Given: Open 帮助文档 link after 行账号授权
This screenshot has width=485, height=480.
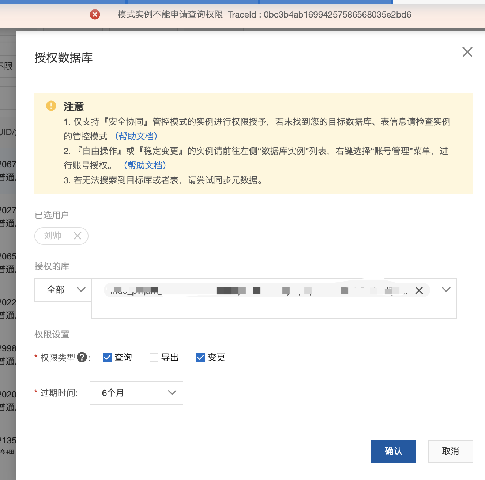Looking at the screenshot, I should tap(145, 165).
